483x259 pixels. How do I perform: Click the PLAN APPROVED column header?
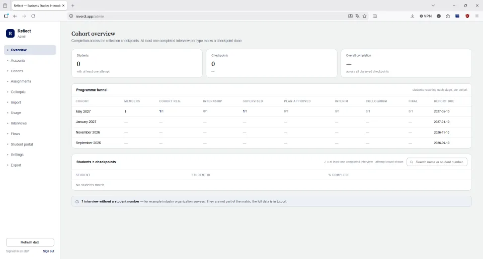click(297, 101)
